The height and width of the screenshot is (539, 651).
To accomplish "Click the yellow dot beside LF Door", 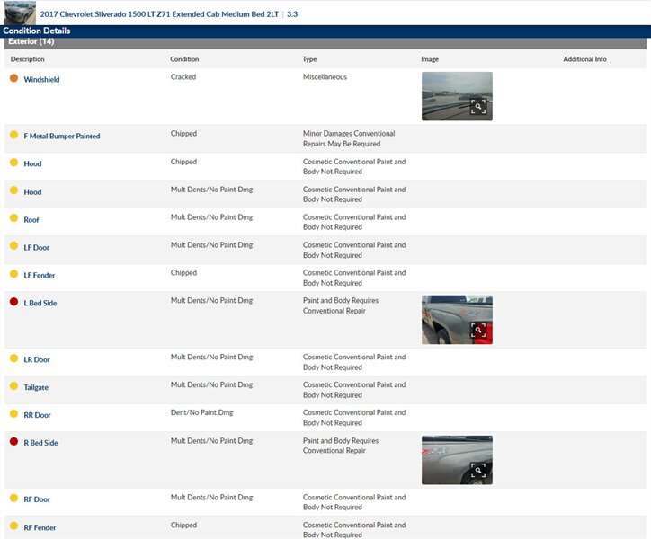I will (13, 245).
